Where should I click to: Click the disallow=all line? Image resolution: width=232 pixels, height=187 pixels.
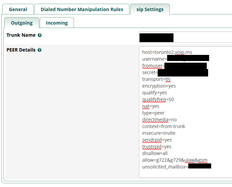[x=155, y=153]
